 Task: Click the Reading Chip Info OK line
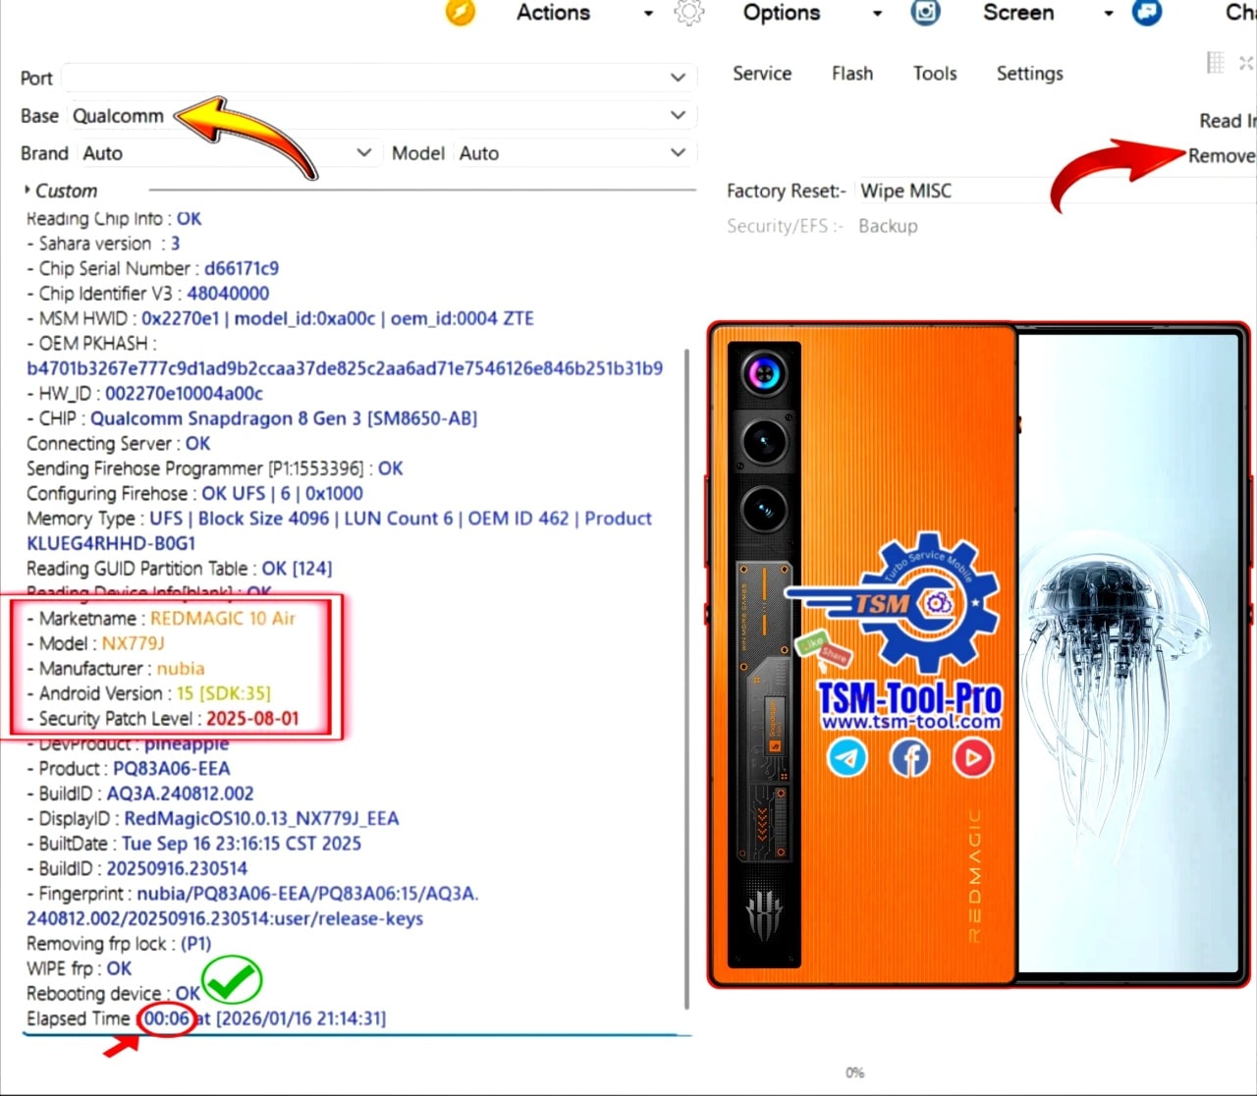point(114,218)
